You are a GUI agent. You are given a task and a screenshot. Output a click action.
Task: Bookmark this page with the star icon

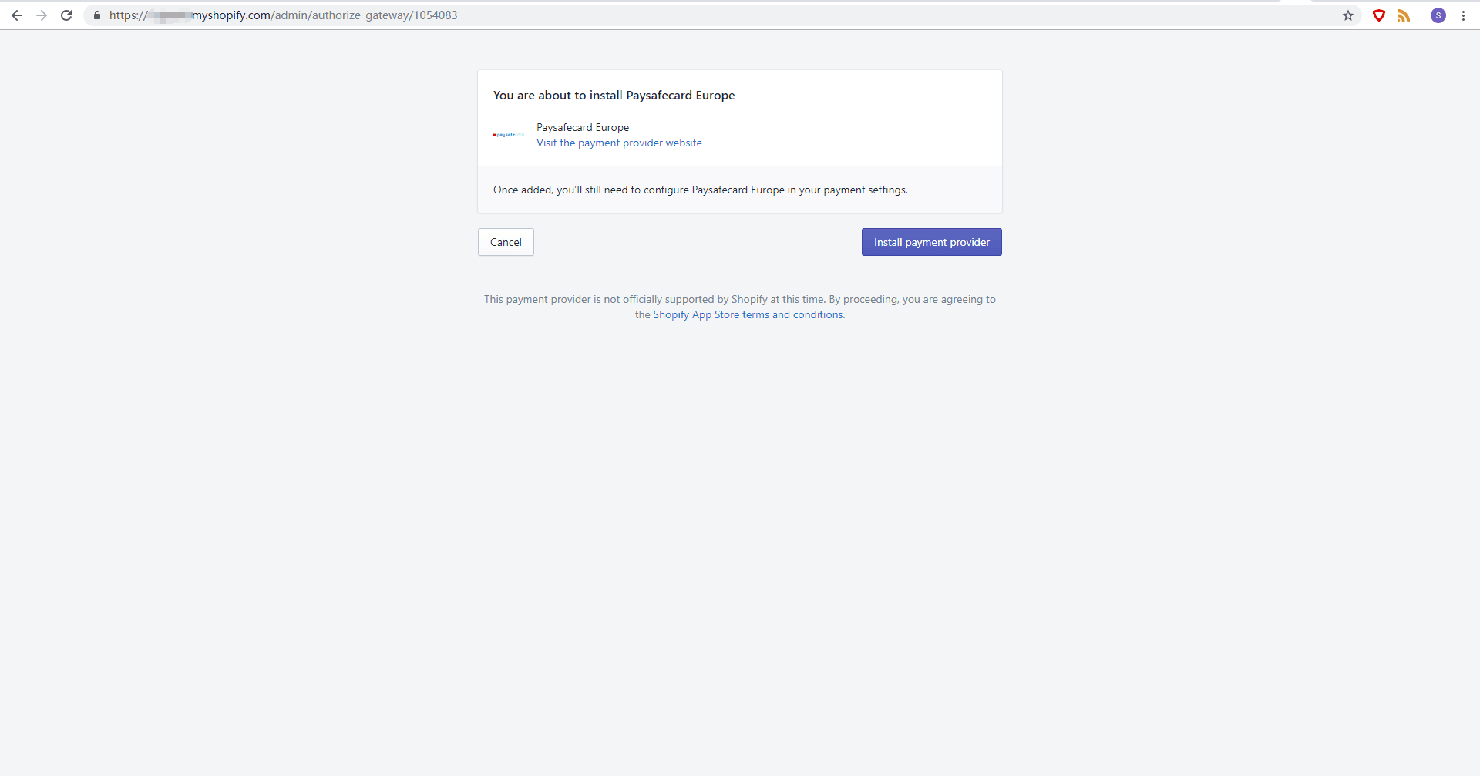pyautogui.click(x=1348, y=15)
